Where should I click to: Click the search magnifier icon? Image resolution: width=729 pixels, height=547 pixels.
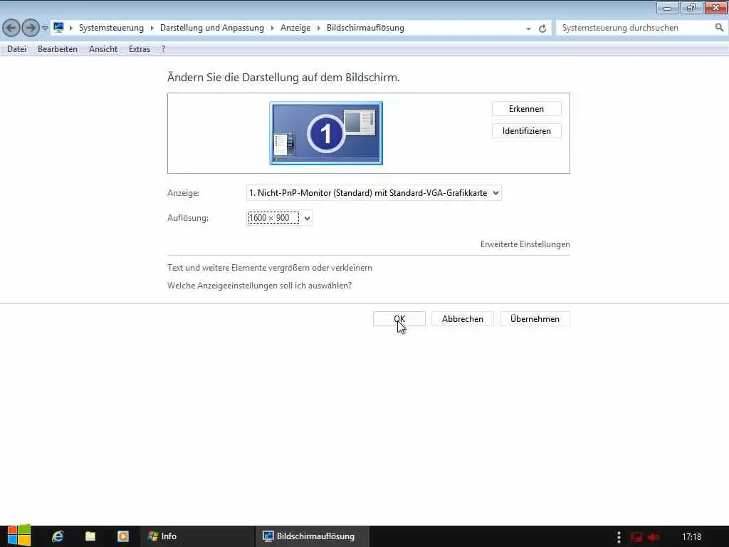(x=719, y=28)
